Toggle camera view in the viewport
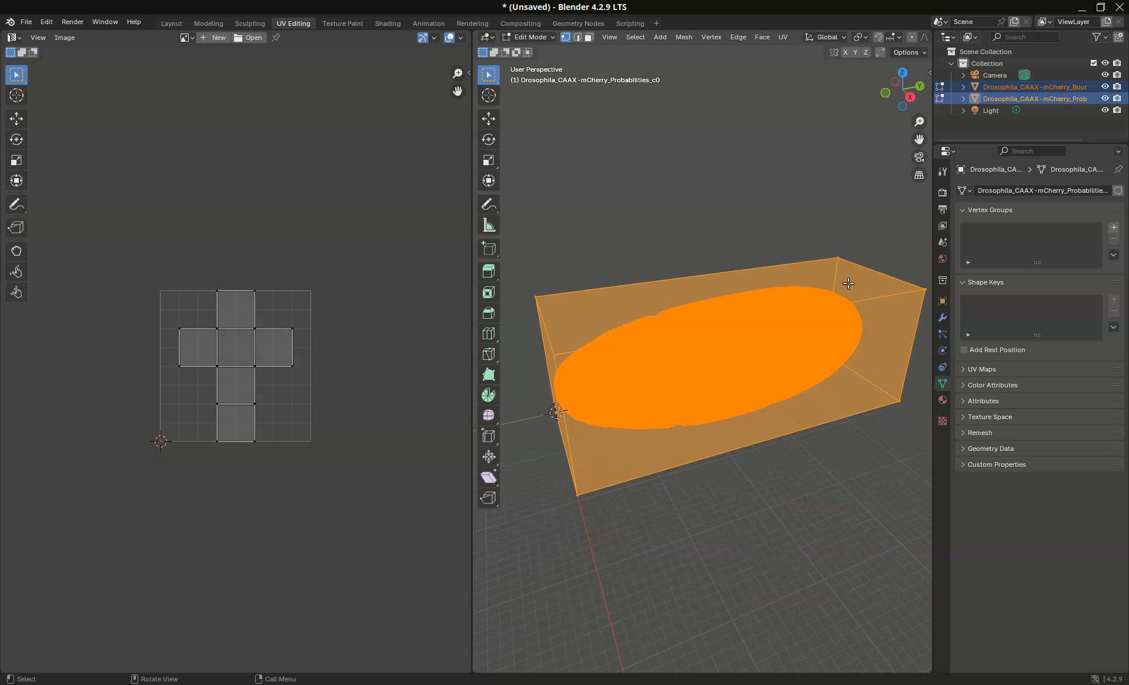The image size is (1129, 685). click(x=919, y=157)
